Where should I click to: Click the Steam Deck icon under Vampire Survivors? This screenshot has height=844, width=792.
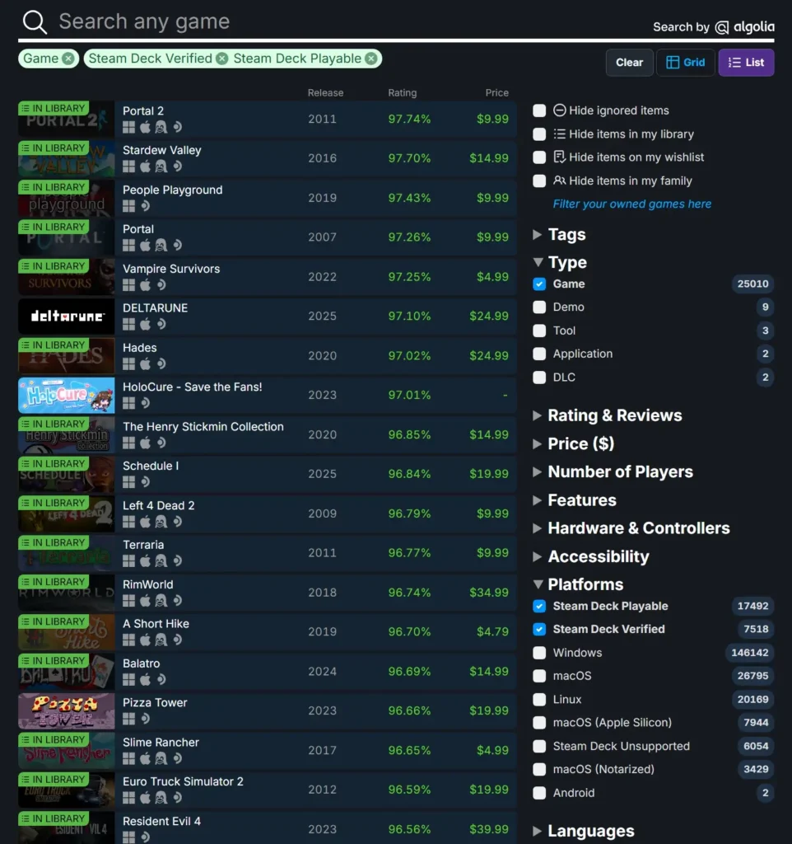[x=161, y=284]
